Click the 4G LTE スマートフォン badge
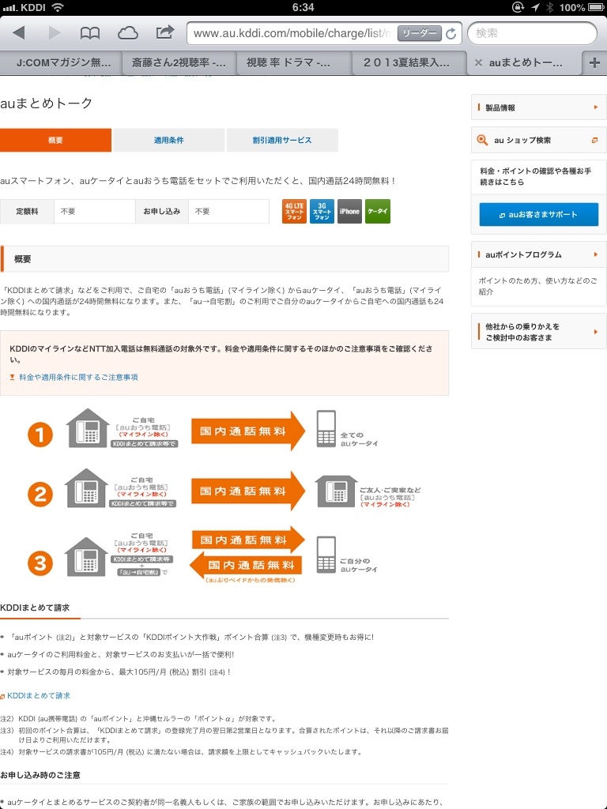The image size is (607, 809). point(294,212)
